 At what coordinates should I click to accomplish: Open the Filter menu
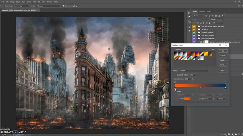click(35, 2)
